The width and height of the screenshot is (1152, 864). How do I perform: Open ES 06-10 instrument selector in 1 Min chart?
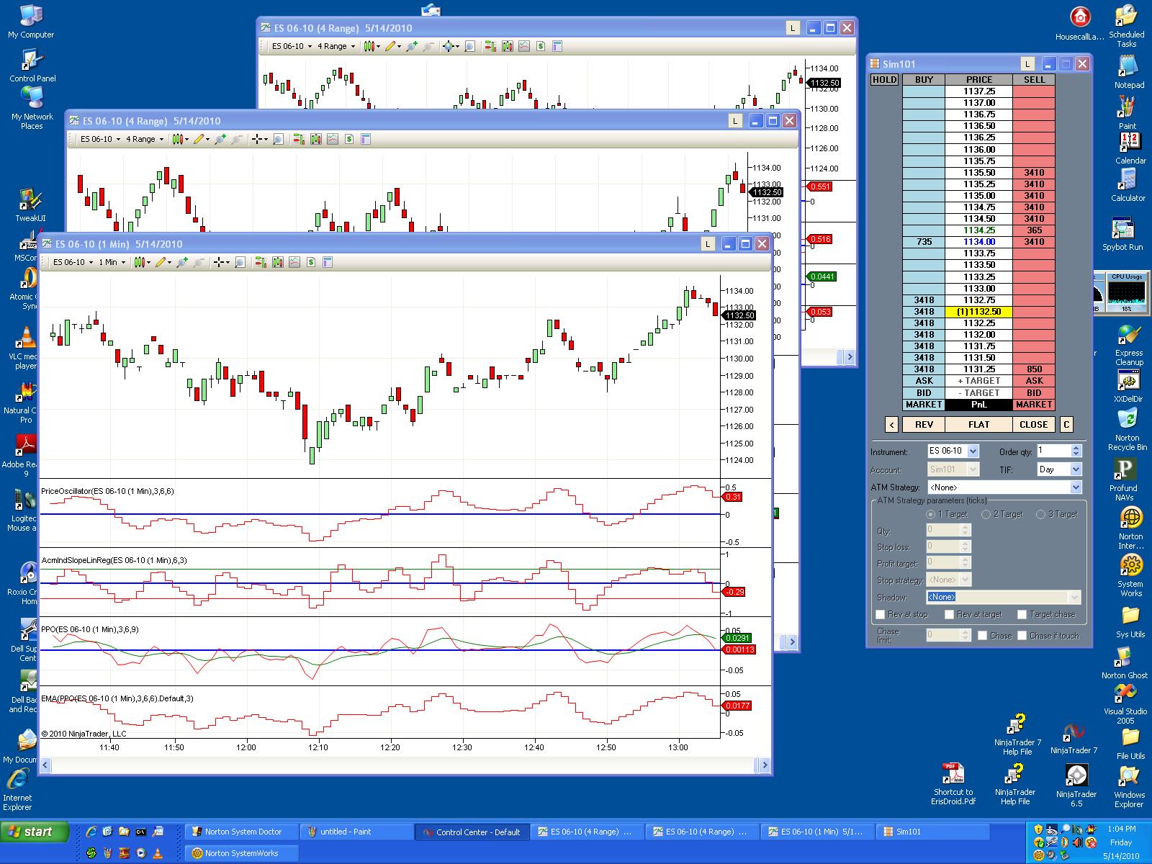click(x=73, y=263)
